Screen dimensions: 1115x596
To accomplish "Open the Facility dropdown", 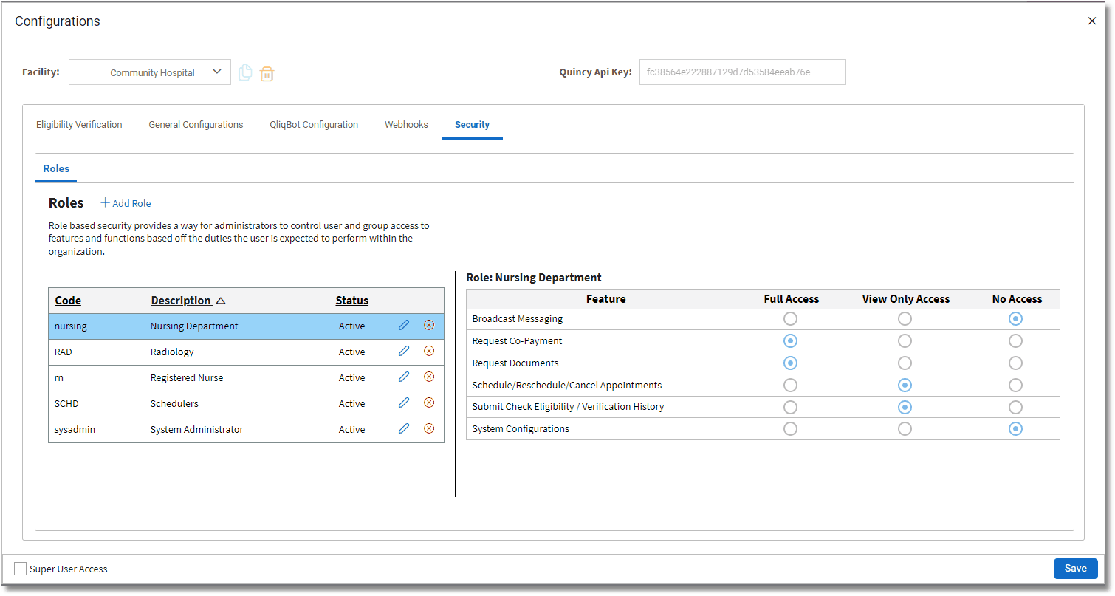I will point(150,72).
